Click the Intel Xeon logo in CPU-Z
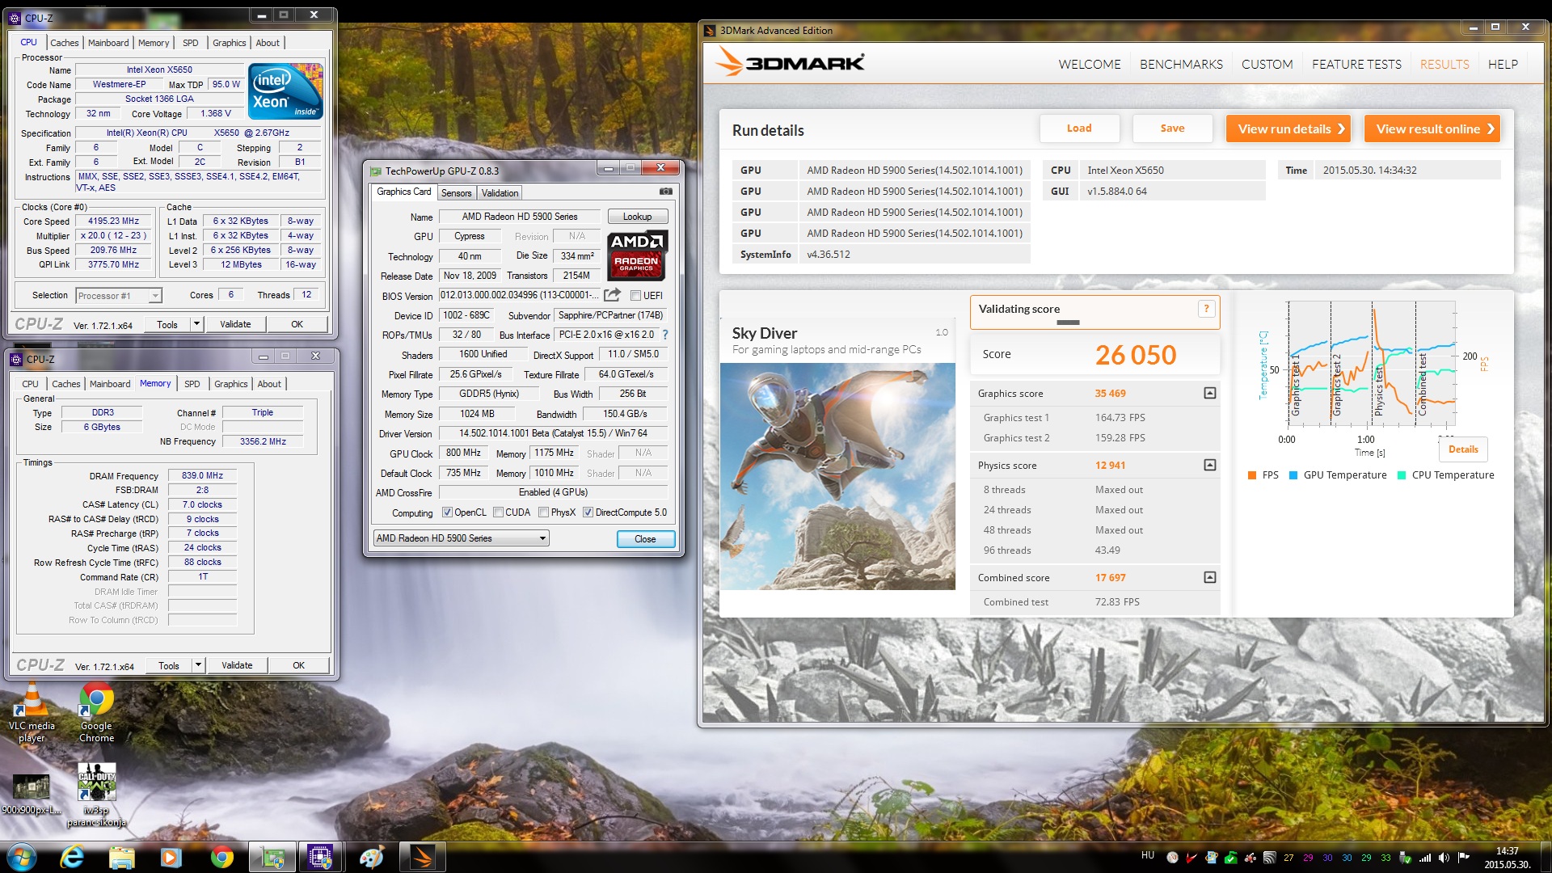 285,91
